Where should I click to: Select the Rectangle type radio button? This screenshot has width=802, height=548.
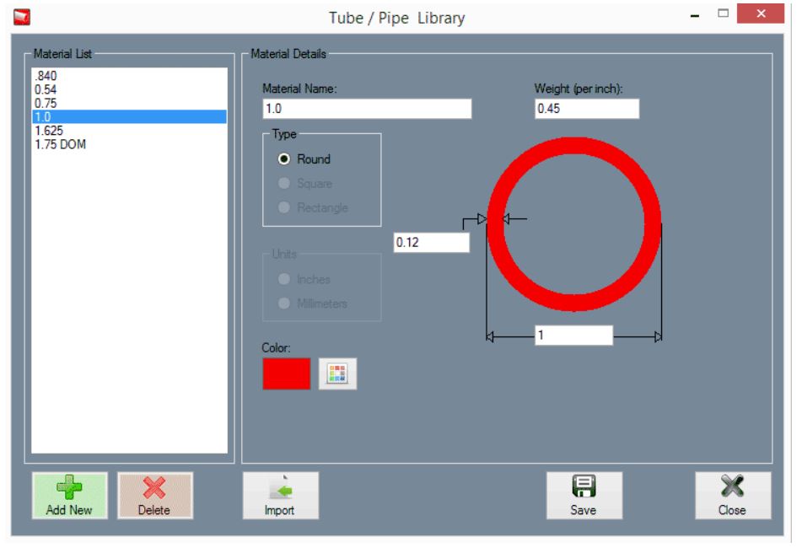[284, 207]
